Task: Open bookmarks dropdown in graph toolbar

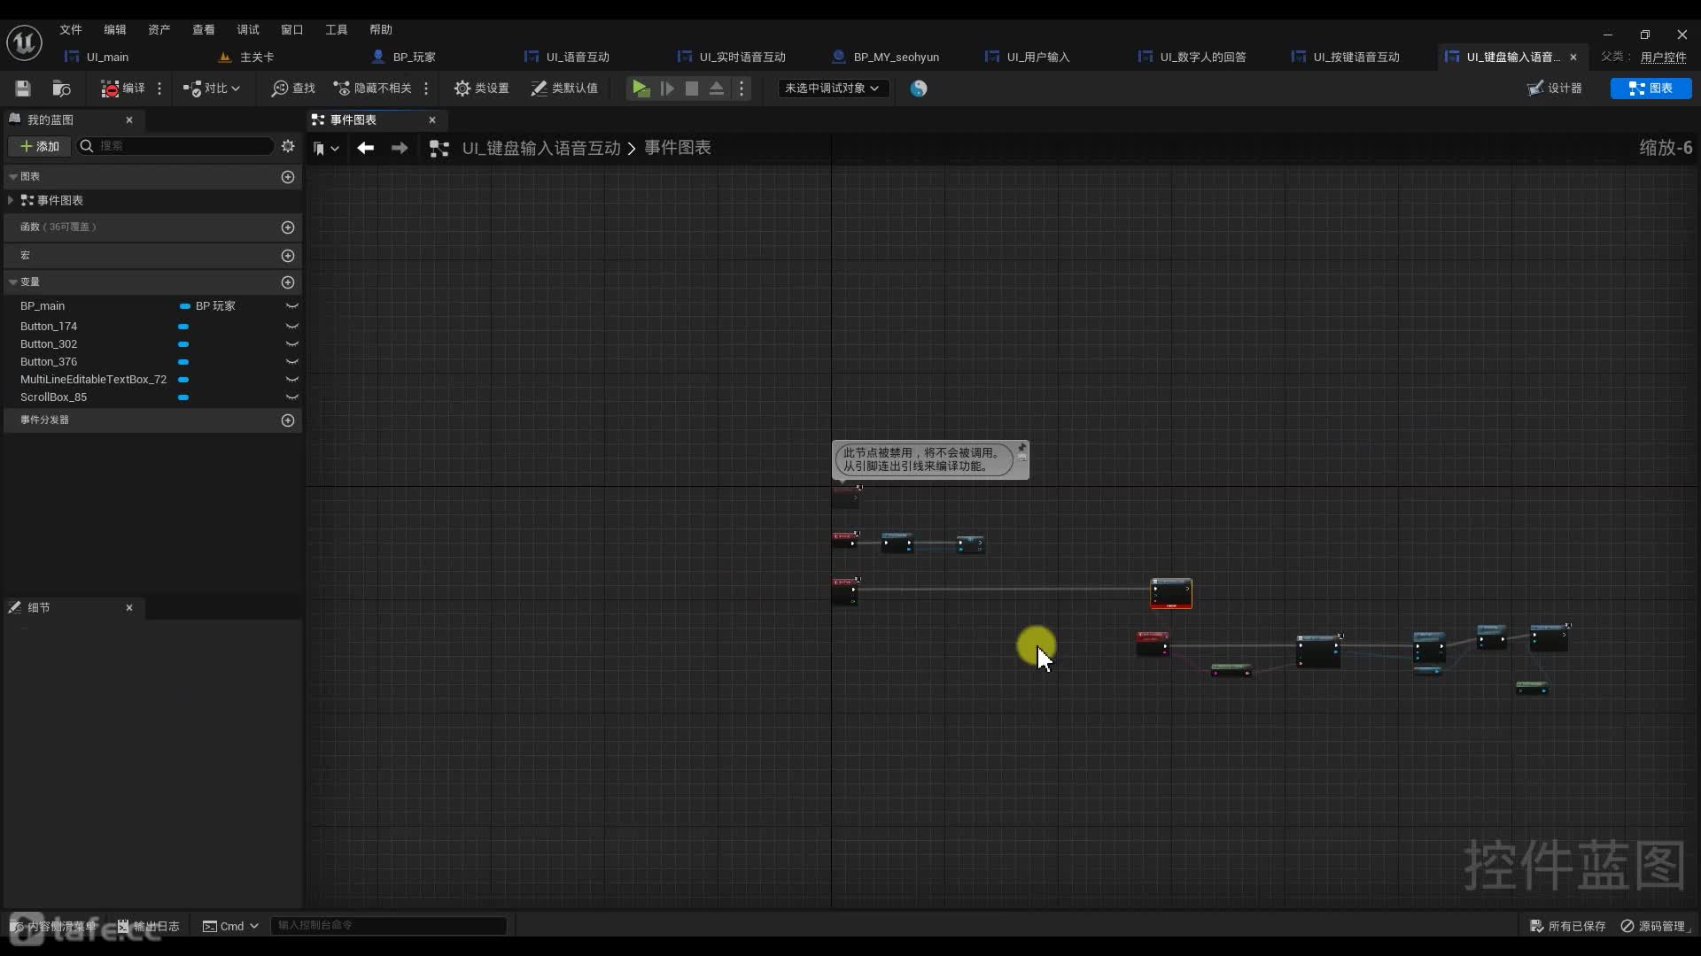Action: [x=326, y=149]
